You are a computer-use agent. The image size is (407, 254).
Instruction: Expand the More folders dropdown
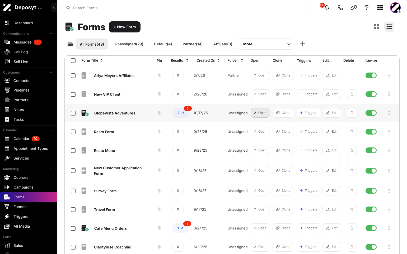pyautogui.click(x=266, y=44)
